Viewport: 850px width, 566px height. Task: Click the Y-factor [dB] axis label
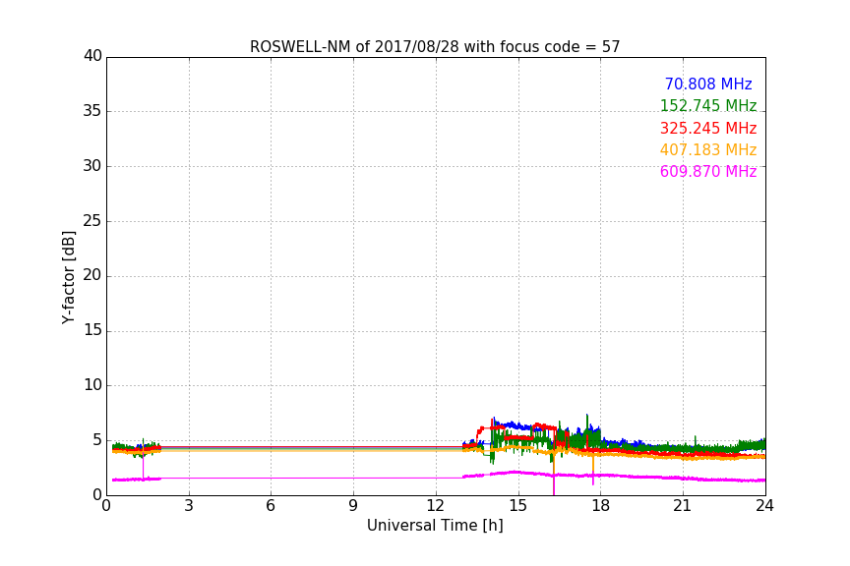coord(68,277)
